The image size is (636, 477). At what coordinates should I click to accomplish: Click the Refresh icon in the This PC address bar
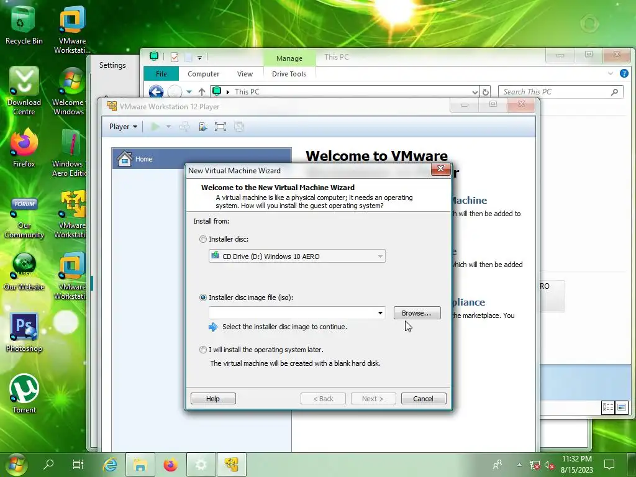485,92
